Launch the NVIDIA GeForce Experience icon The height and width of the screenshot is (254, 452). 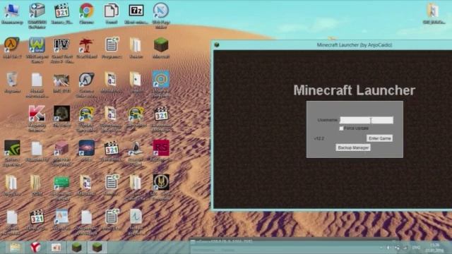coord(12,147)
